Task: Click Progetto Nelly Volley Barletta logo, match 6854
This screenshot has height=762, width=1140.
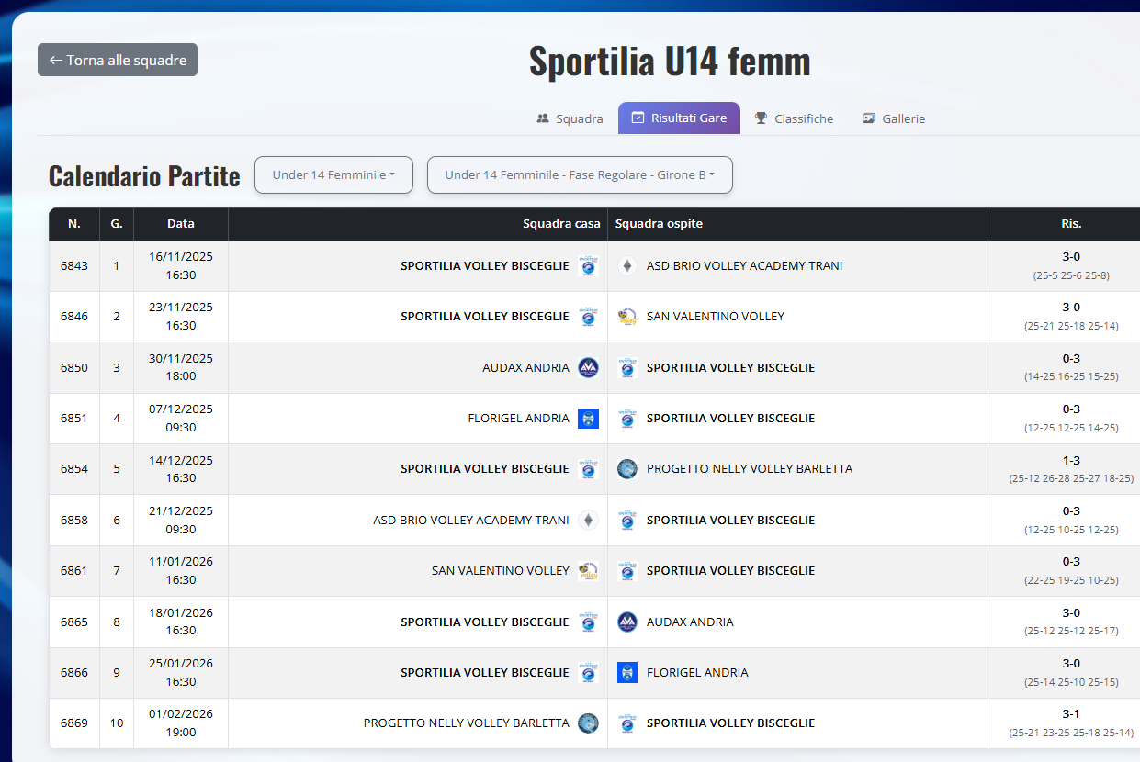Action: [x=627, y=469]
